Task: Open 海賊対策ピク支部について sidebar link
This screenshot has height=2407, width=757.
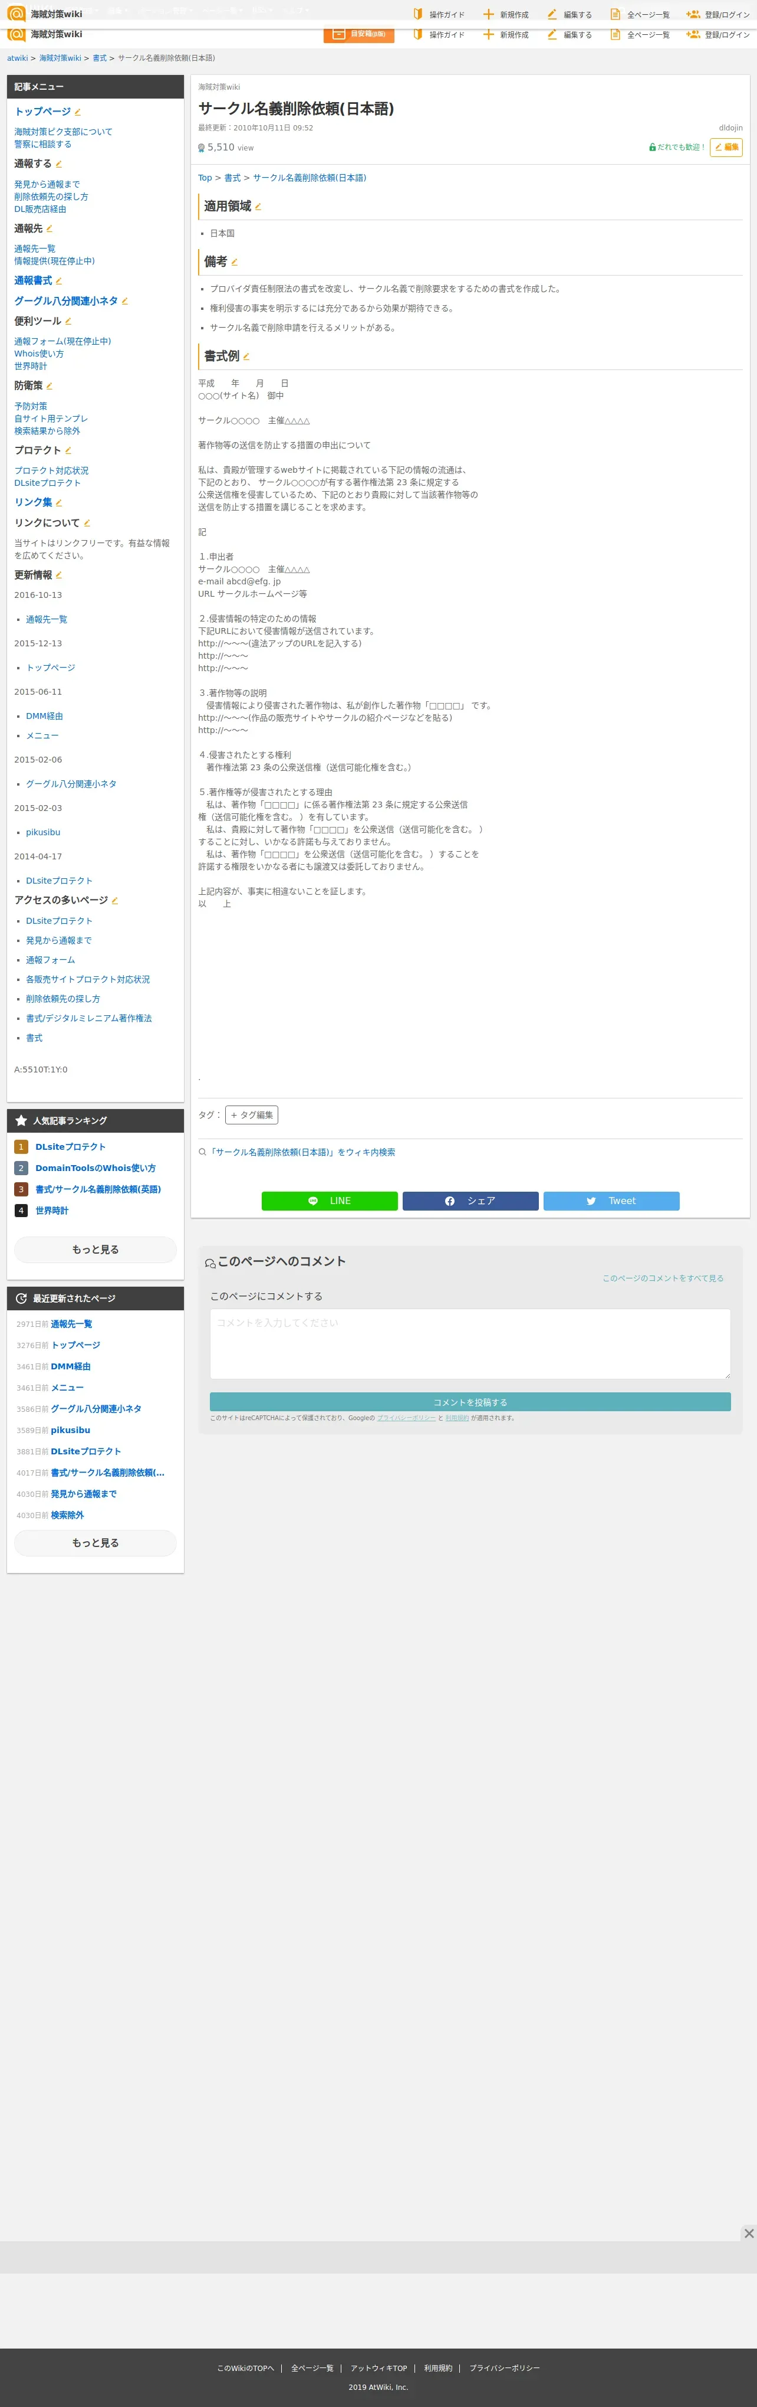Action: [62, 132]
